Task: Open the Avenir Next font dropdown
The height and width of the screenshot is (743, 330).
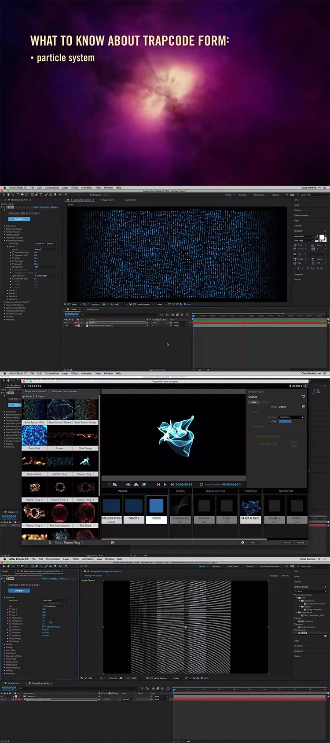Action: [x=304, y=236]
